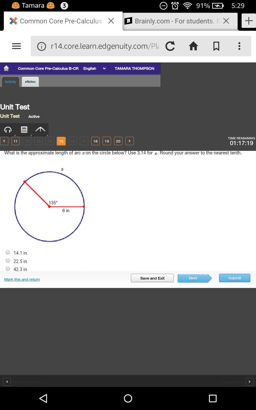Expand the English language dropdown

tap(94, 69)
